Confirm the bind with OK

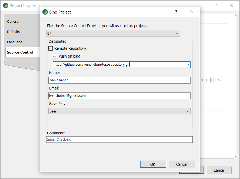153,164
